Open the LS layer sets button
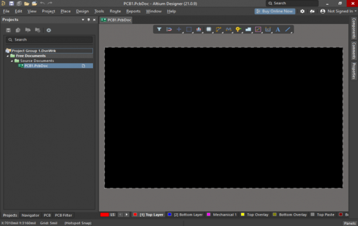This screenshot has width=358, height=226. [112, 214]
